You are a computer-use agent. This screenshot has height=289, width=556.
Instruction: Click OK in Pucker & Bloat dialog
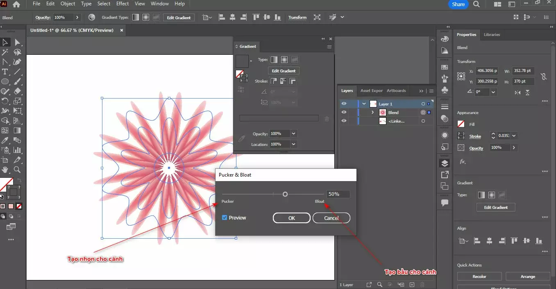coord(291,218)
